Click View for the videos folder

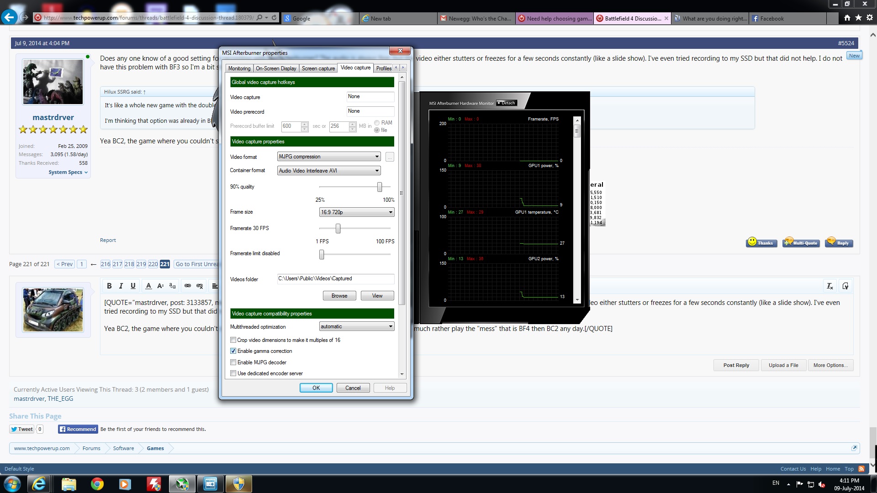click(x=377, y=296)
